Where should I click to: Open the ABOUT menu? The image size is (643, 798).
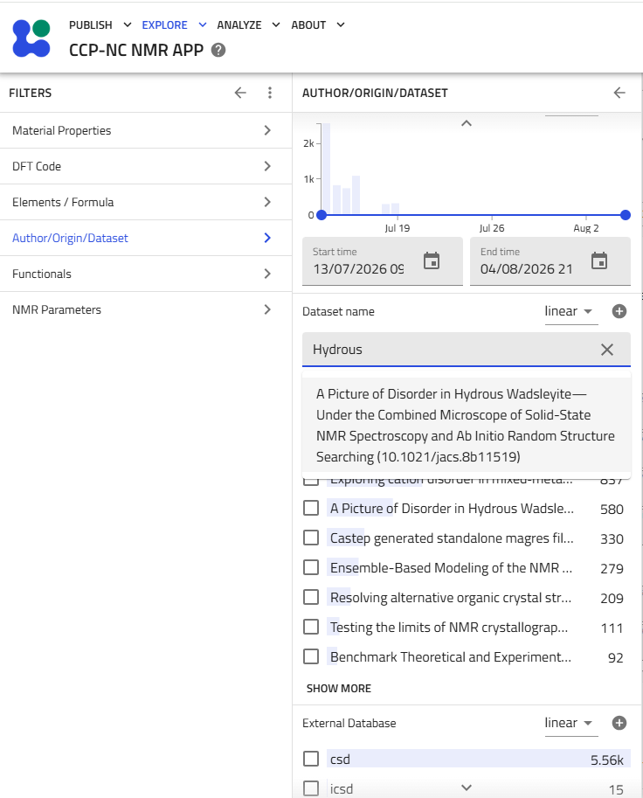(318, 25)
